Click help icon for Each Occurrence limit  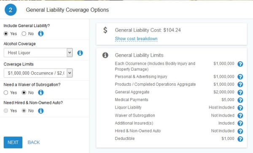(x=240, y=64)
